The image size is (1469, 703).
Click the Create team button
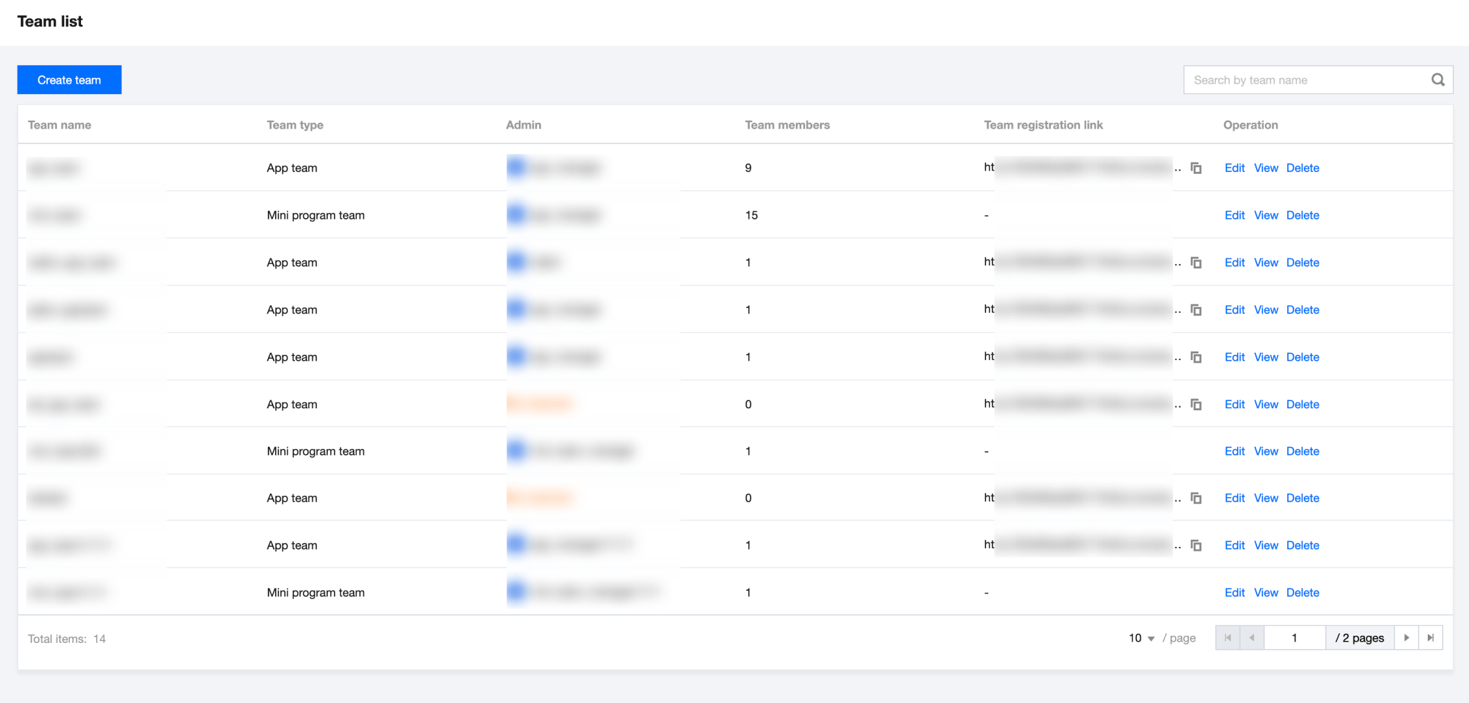coord(69,80)
